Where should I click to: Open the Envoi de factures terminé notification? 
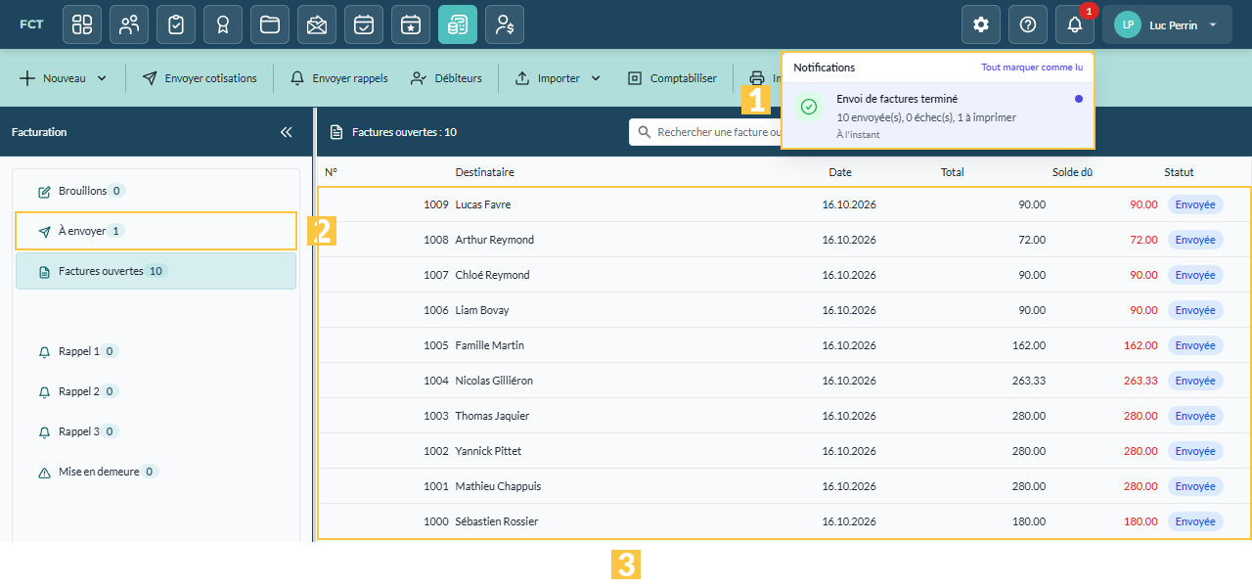(x=937, y=115)
